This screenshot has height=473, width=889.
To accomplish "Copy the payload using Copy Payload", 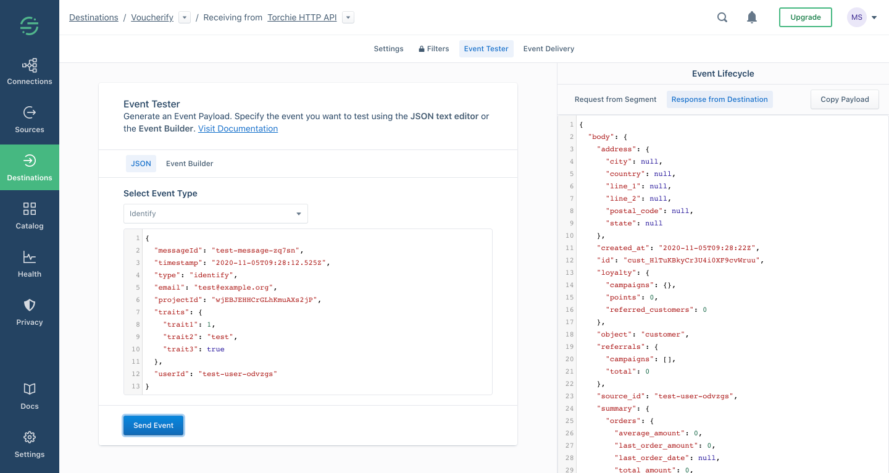I will click(x=845, y=99).
